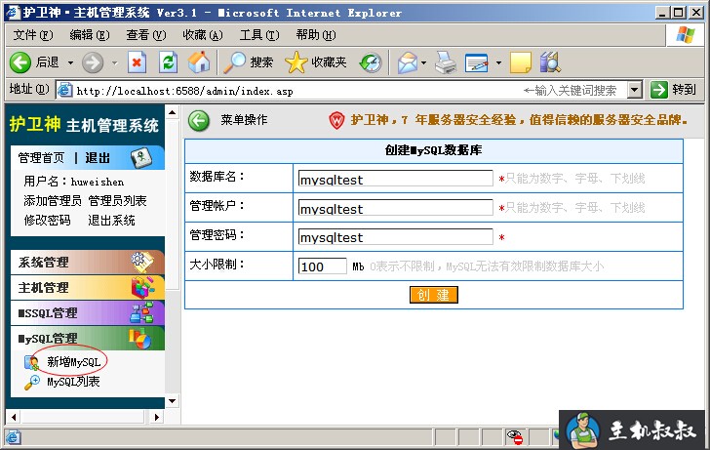Click the chart icon on MySQL管理
The width and height of the screenshot is (710, 450).
pyautogui.click(x=139, y=339)
